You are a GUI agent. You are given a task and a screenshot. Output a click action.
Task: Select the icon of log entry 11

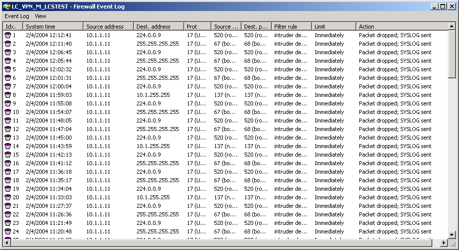8,121
